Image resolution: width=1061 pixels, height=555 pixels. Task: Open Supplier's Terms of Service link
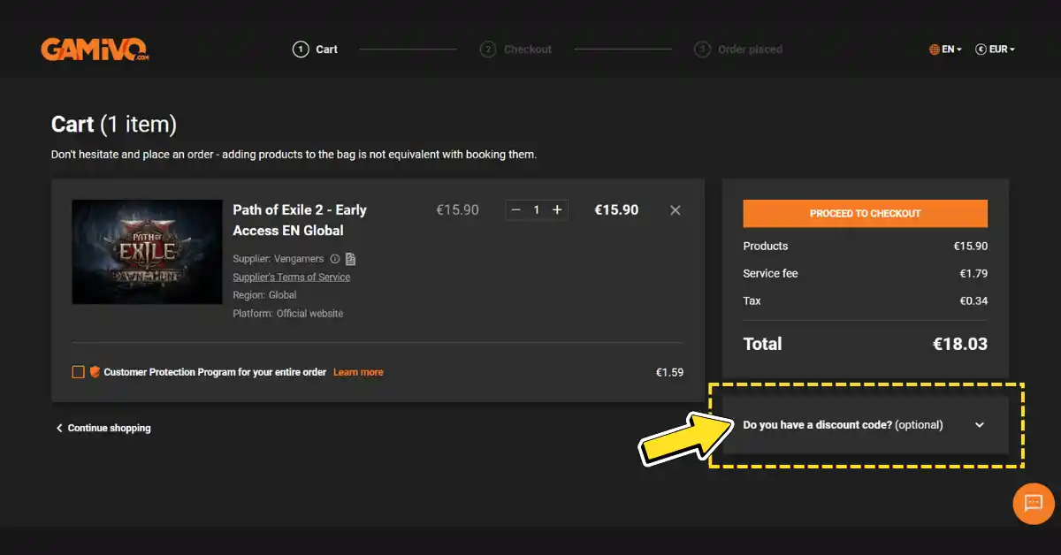click(291, 277)
